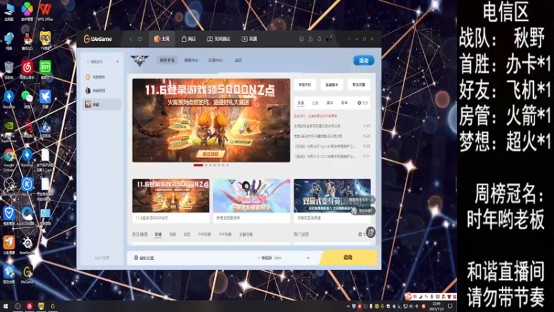Viewport: 554px width, 312px height.
Task: Open 辅助设置 assist settings
Action: pyautogui.click(x=144, y=258)
